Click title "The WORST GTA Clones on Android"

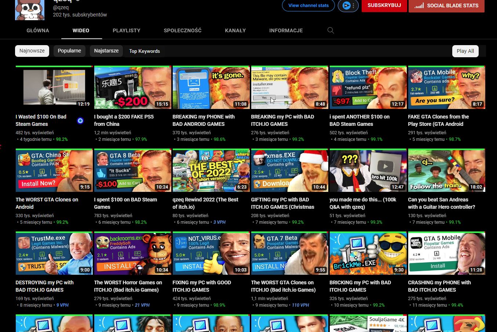point(47,203)
